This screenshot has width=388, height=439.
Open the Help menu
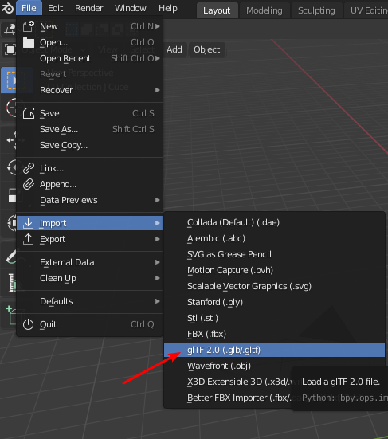coord(167,8)
